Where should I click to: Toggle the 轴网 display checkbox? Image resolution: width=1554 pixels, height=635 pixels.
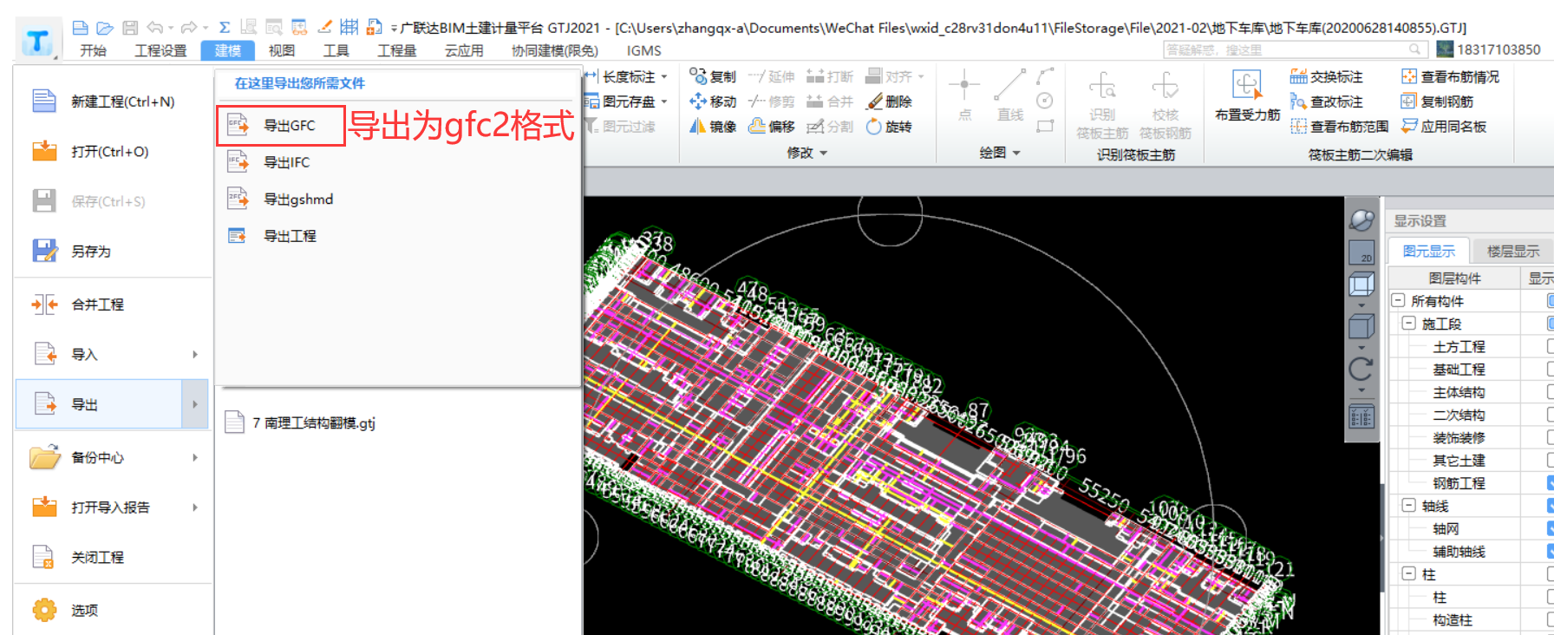[1551, 528]
